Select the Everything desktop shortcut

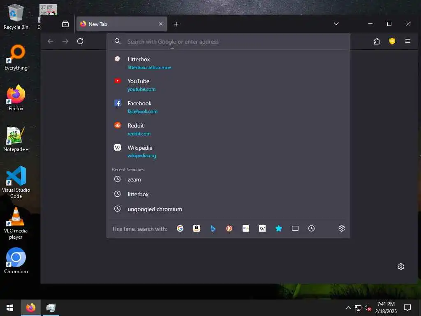[x=16, y=58]
